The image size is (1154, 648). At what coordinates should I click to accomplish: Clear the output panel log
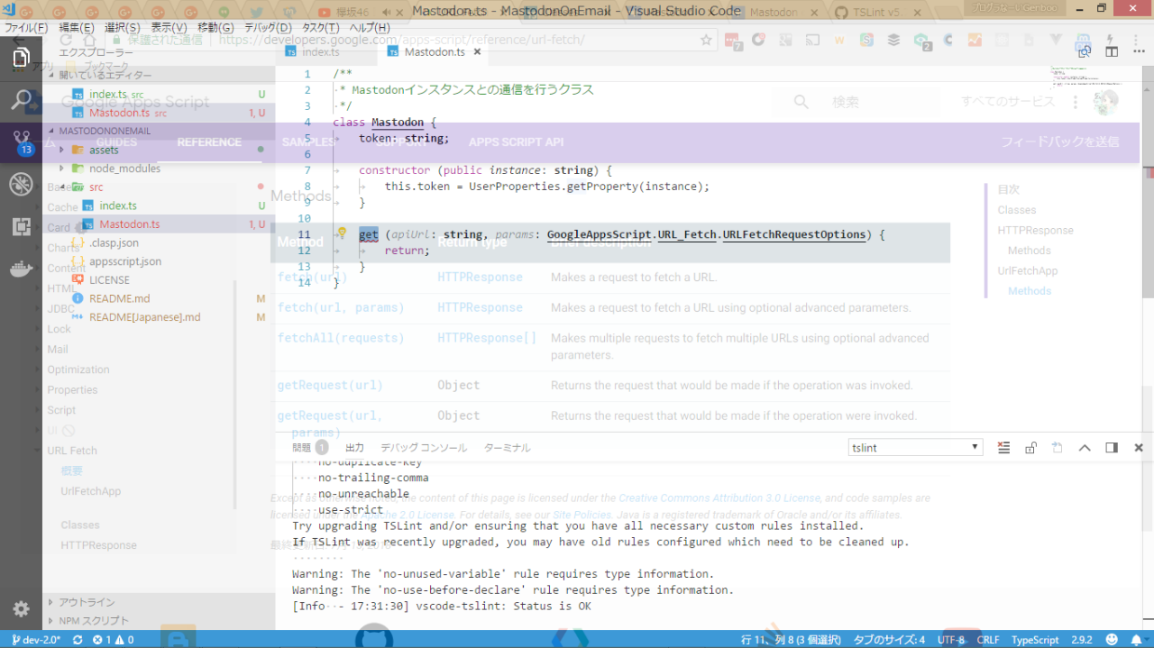click(1004, 448)
